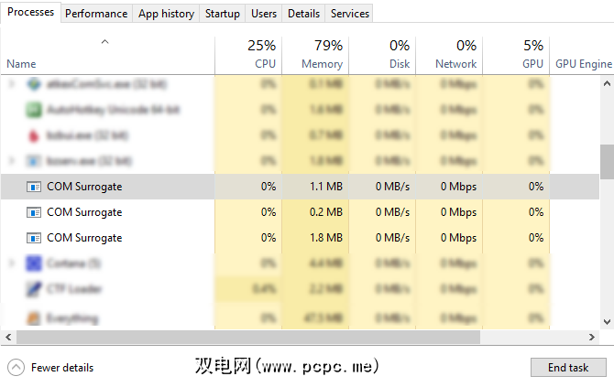Click the sort arrow above Name column
Viewport: 614px width, 387px height.
[x=104, y=41]
